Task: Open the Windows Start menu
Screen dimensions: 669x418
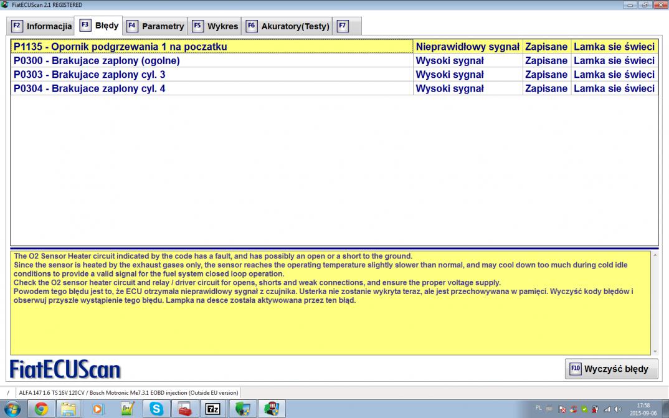Action: coord(12,409)
